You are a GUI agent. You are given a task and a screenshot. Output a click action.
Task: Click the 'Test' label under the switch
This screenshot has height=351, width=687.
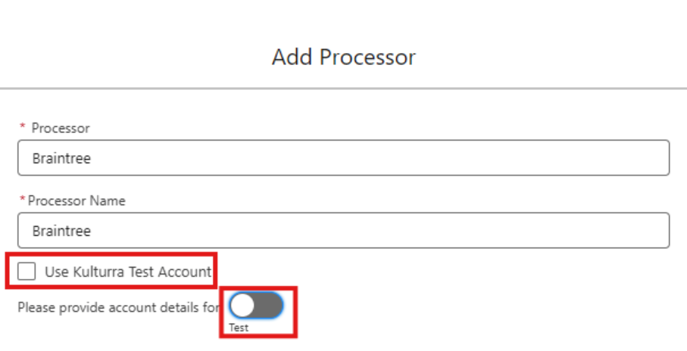point(239,328)
